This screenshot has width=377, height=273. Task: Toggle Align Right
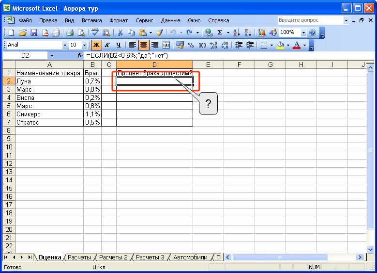[155, 45]
